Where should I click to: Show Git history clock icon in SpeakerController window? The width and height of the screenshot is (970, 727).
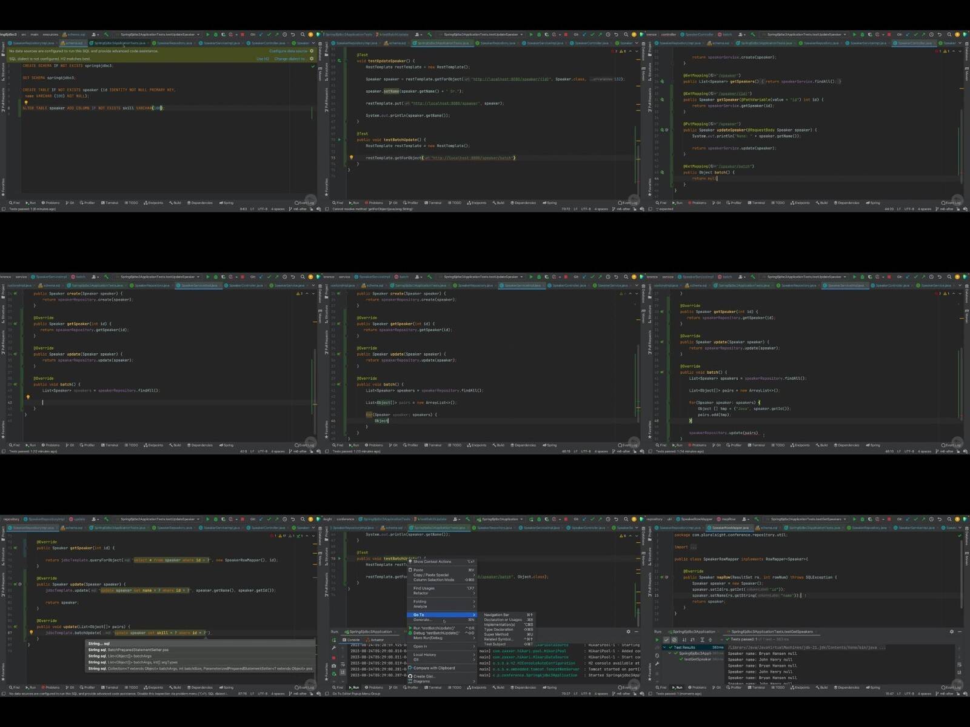tap(931, 35)
